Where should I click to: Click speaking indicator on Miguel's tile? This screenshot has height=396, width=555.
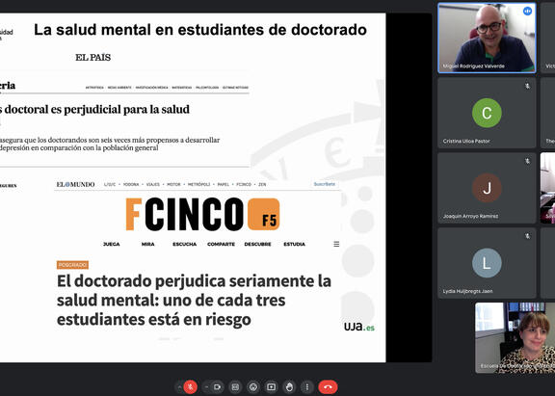point(527,12)
